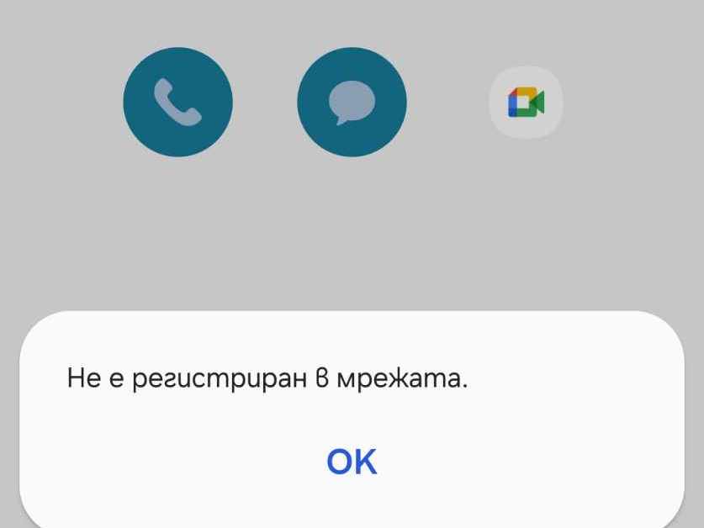Call the contact using the teal round button
704x528 pixels.
click(x=177, y=102)
